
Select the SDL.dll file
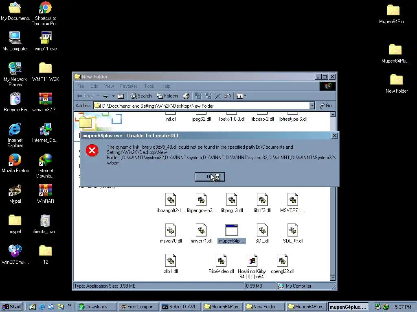tap(262, 234)
